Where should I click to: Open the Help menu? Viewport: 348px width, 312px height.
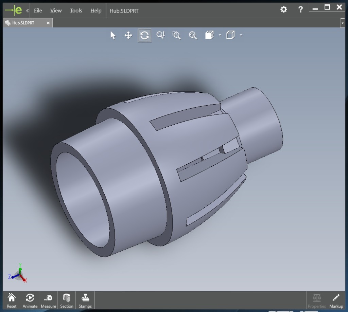point(96,11)
